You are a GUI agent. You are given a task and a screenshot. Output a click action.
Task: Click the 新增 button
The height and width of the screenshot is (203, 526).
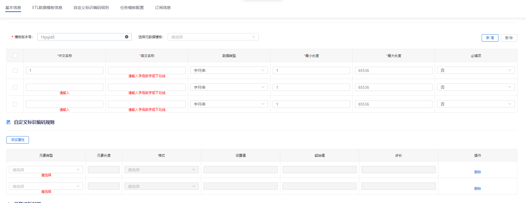pyautogui.click(x=490, y=38)
